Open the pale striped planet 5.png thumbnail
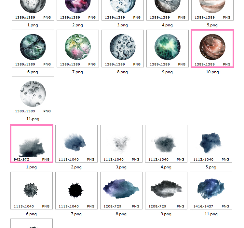244x228 pixels. tap(212, 9)
